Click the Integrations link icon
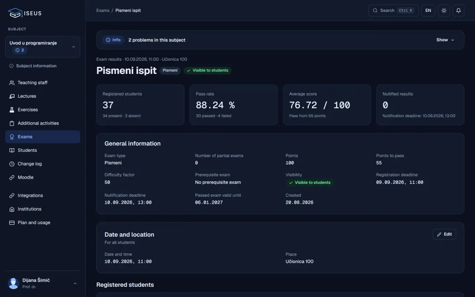Screen dimensions: 475x297 pos(12,196)
